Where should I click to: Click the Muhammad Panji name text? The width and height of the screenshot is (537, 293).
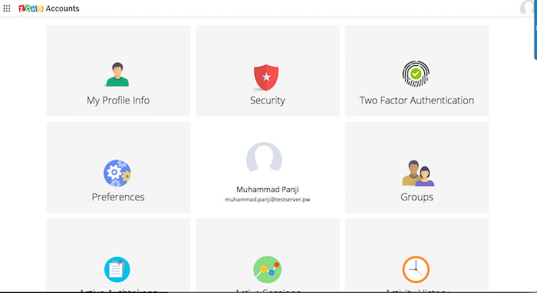[268, 189]
